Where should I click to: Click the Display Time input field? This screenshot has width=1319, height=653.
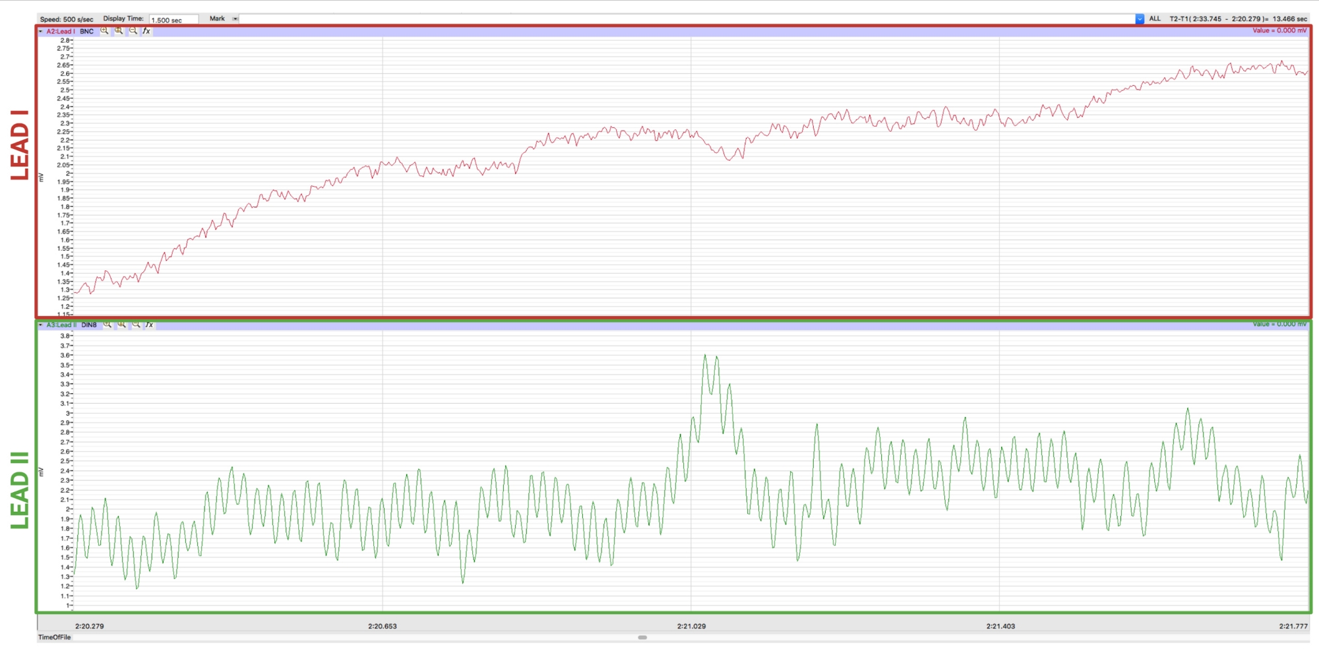click(x=174, y=20)
